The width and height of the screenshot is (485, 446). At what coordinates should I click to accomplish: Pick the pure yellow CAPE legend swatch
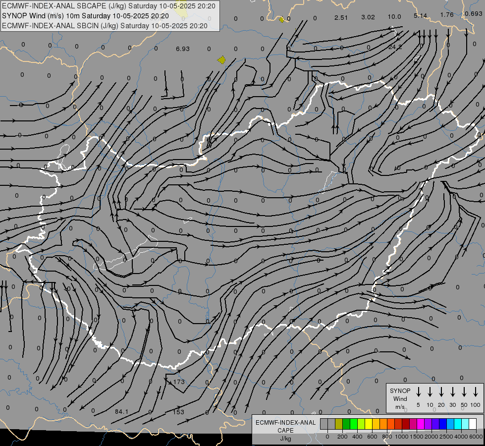click(x=369, y=424)
